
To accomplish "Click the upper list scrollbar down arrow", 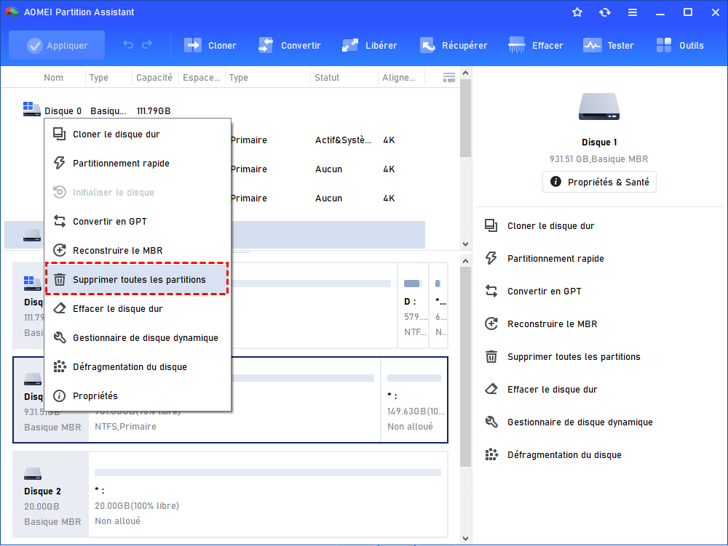I will pos(466,244).
